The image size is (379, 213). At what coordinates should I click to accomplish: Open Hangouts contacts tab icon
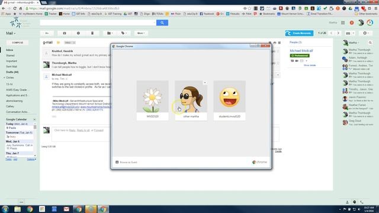[x=348, y=202]
